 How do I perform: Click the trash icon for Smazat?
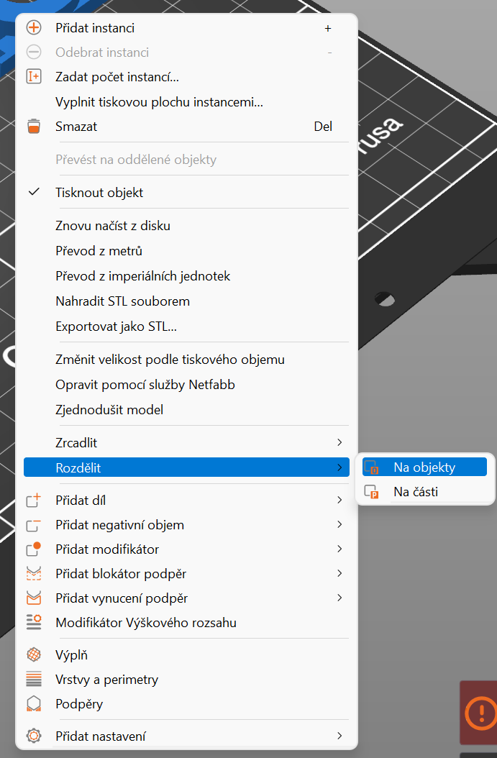[34, 127]
